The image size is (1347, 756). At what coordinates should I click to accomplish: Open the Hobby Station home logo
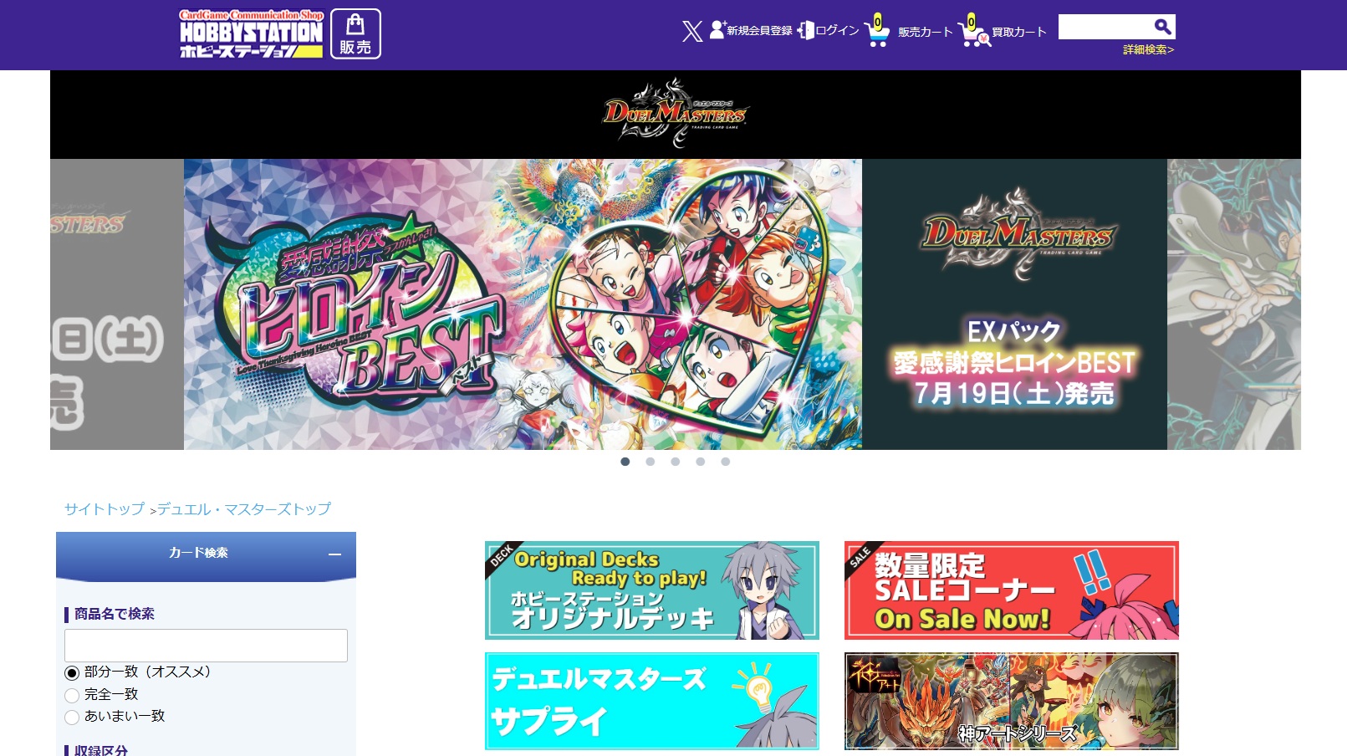tap(251, 33)
